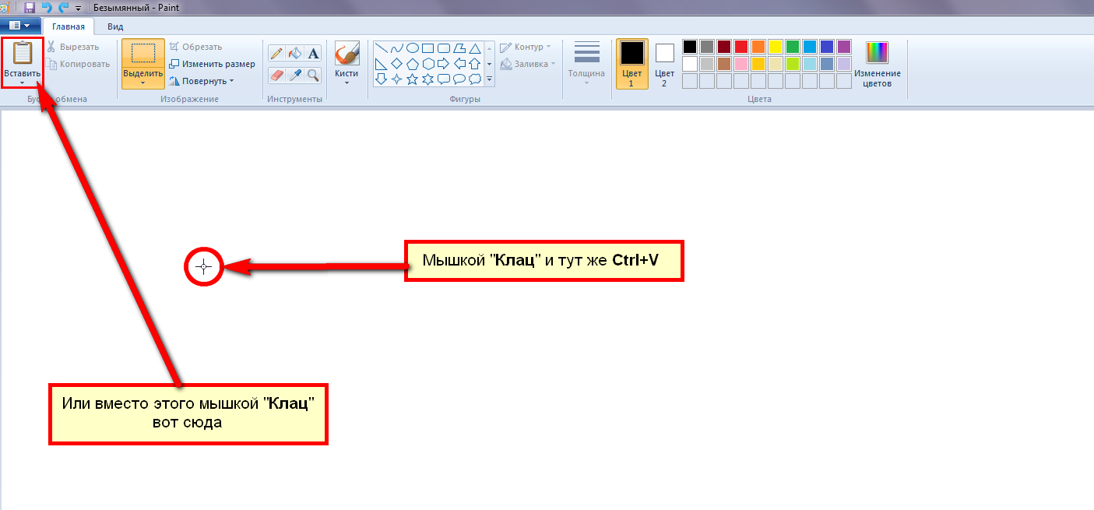Open the blue Paint file menu button
The height and width of the screenshot is (510, 1094).
19,26
